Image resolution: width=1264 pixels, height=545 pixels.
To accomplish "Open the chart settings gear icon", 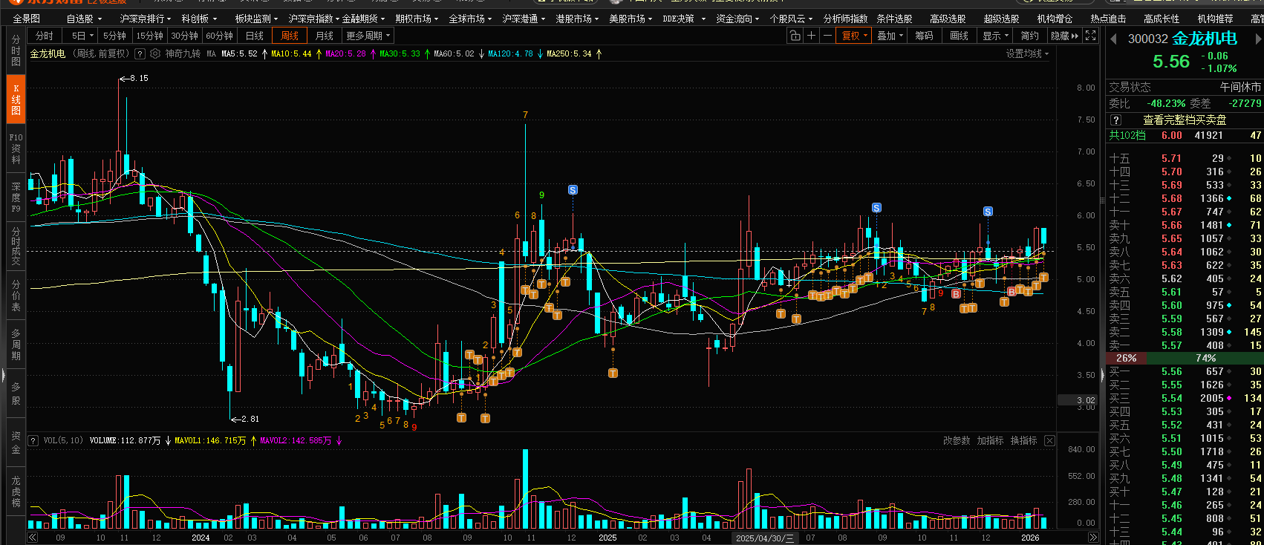I will point(155,53).
